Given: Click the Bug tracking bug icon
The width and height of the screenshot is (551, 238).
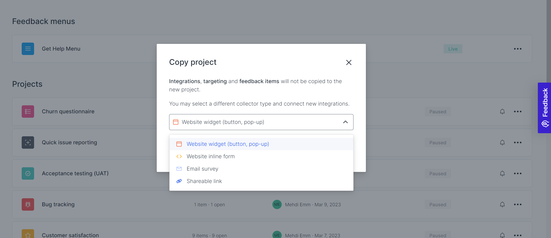Looking at the screenshot, I should 28,204.
